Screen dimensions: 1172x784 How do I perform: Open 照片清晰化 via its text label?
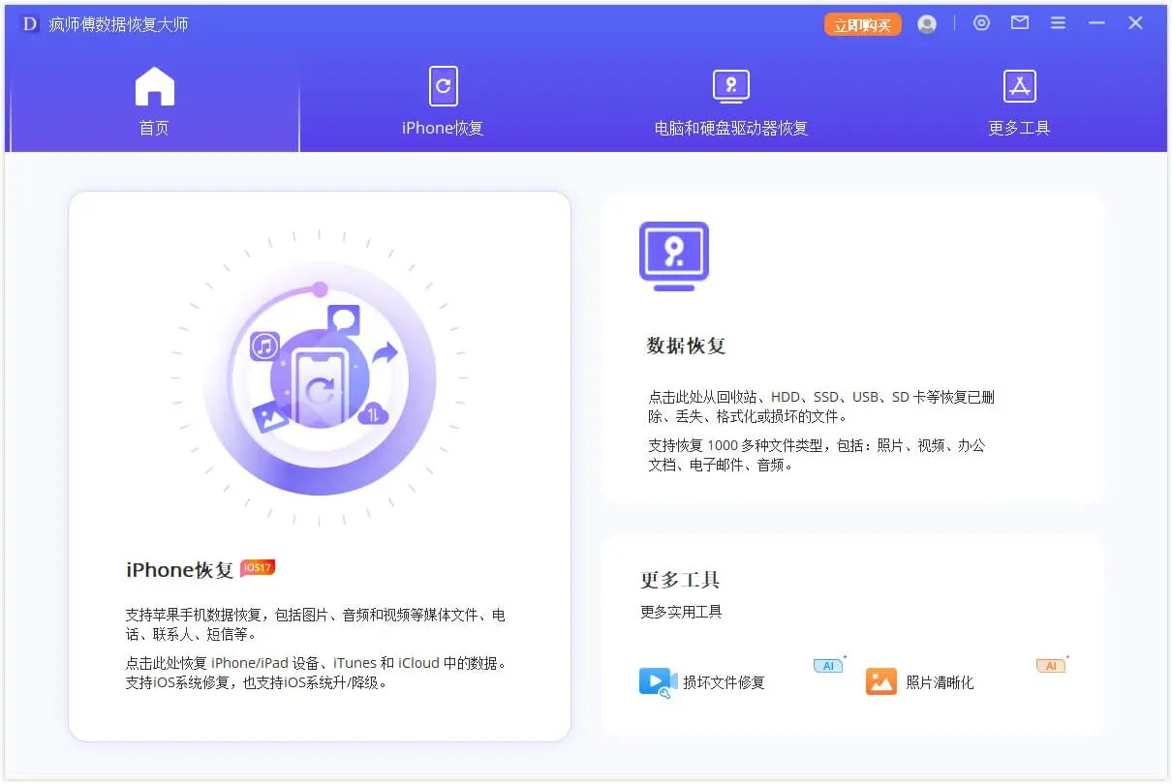940,682
